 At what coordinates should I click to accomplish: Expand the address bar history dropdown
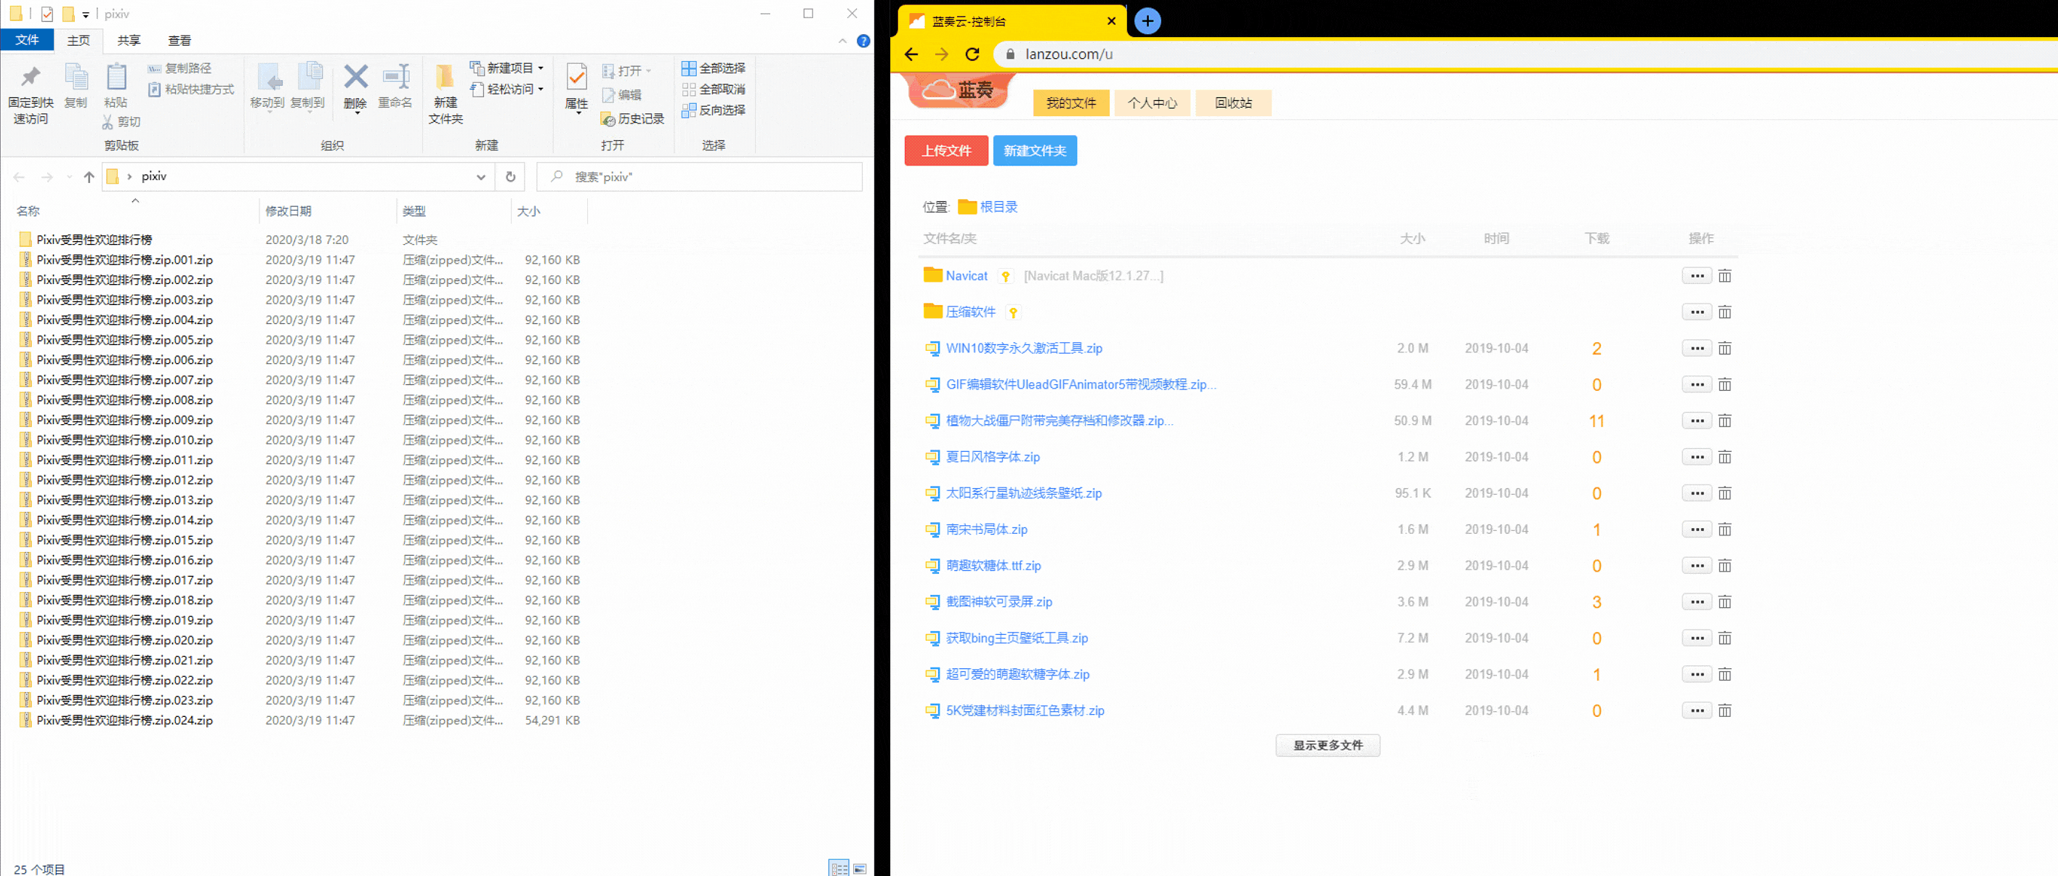pyautogui.click(x=480, y=177)
